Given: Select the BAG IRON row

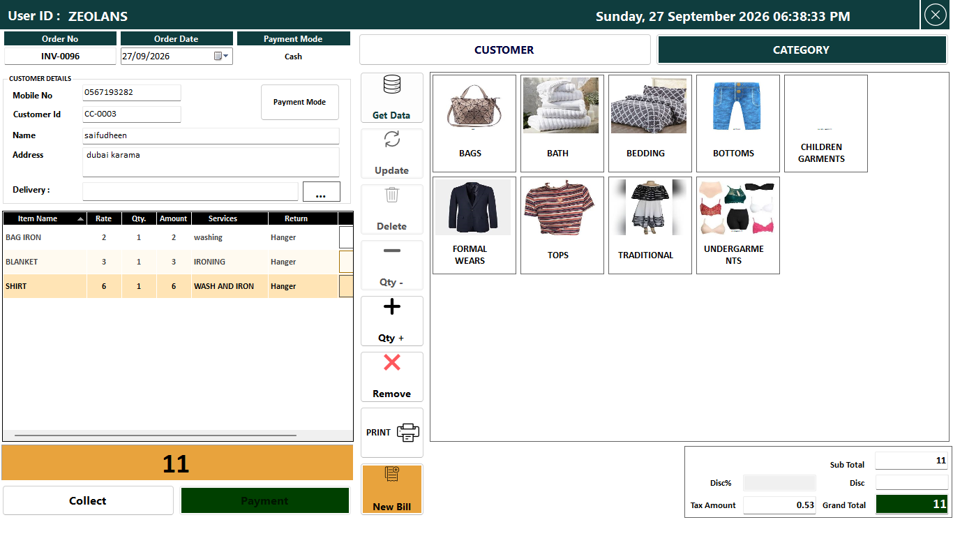Looking at the screenshot, I should click(x=178, y=237).
